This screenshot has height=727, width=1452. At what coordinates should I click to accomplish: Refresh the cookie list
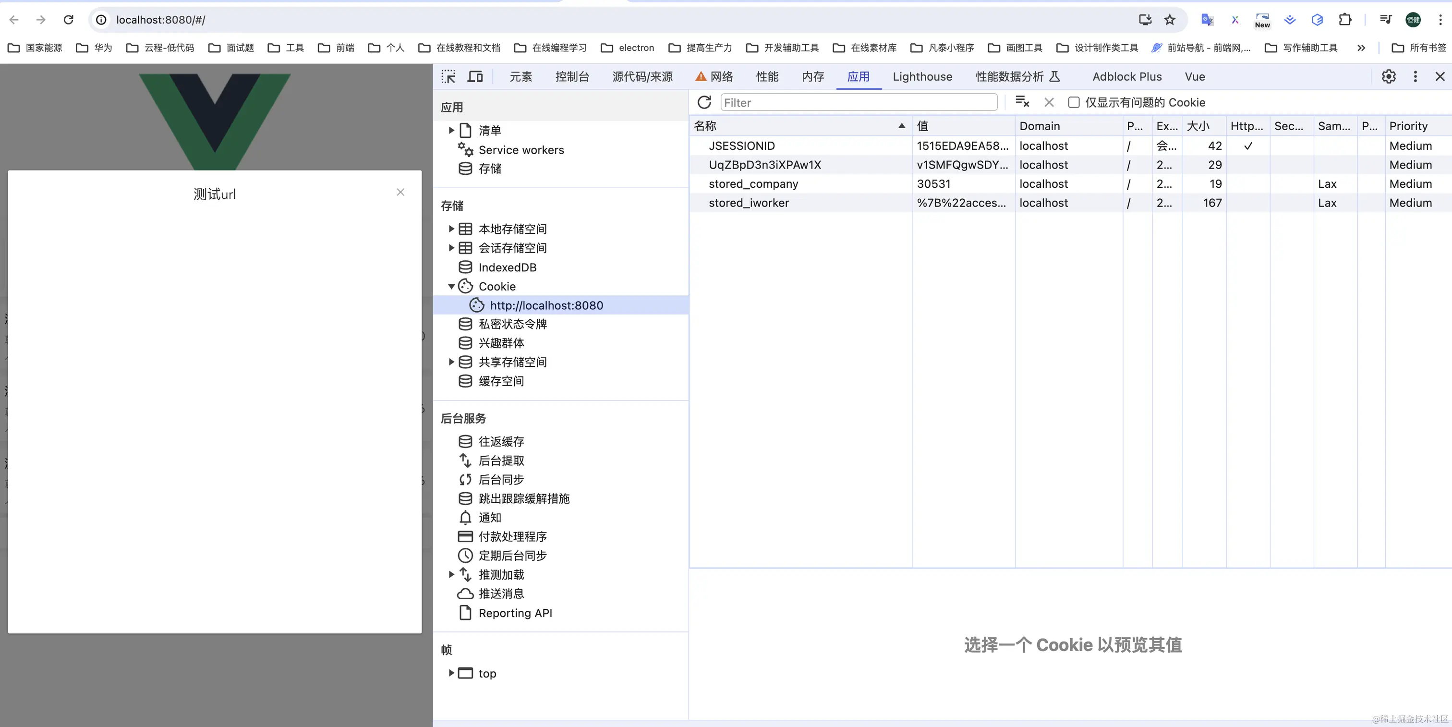(x=704, y=103)
